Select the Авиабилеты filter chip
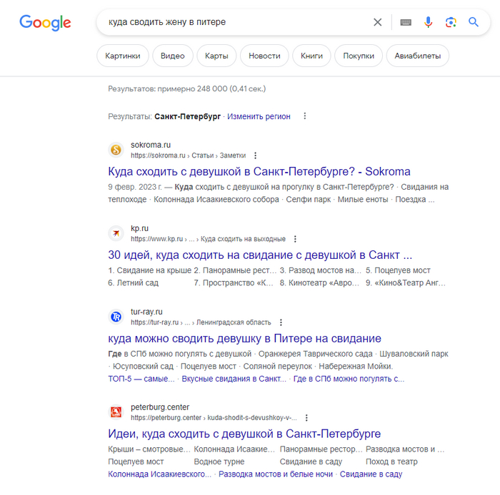500x495 pixels. pyautogui.click(x=417, y=56)
